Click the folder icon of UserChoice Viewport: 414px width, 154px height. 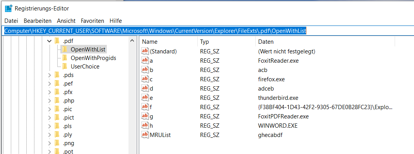(65, 66)
